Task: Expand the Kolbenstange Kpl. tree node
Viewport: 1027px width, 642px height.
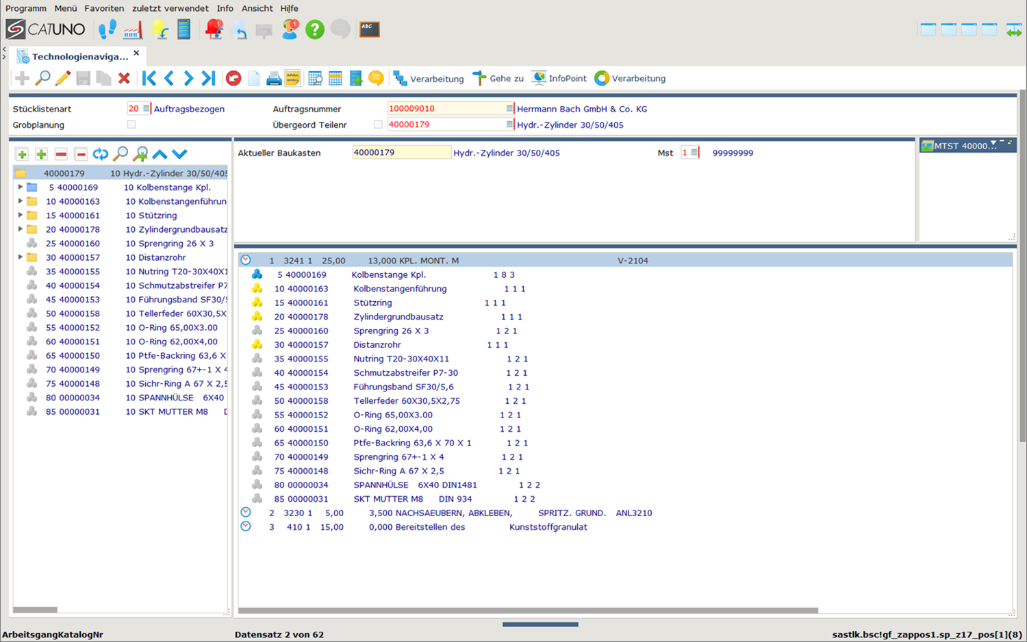Action: [21, 187]
